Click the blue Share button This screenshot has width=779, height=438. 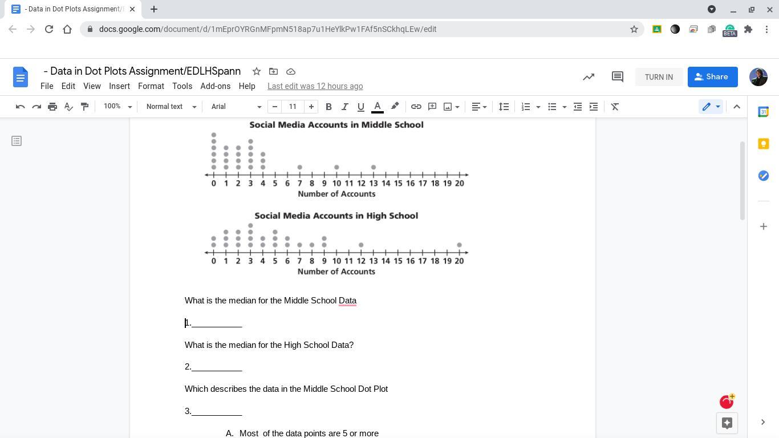click(x=713, y=77)
